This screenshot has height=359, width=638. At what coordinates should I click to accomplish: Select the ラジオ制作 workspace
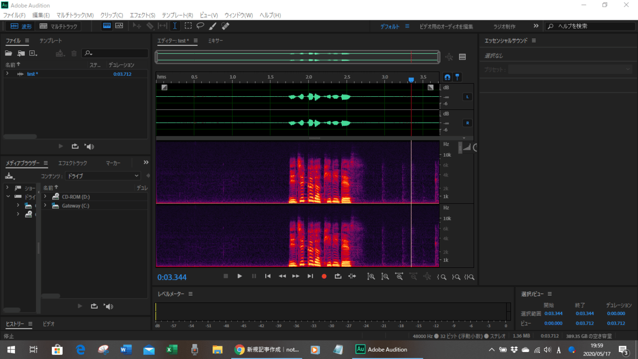click(504, 26)
